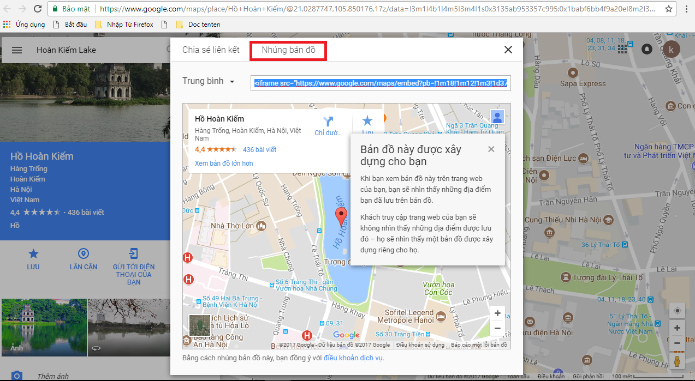Select the Nhúng bản đồ tab
The image size is (695, 381).
(288, 50)
